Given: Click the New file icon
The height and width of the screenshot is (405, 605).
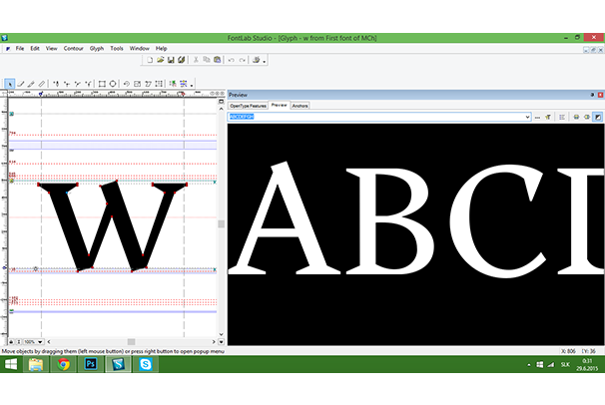Looking at the screenshot, I should click(x=149, y=60).
